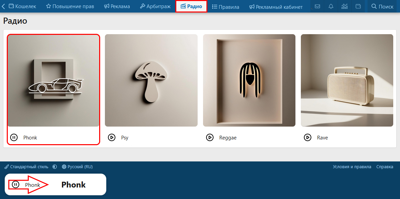The width and height of the screenshot is (400, 199).
Task: Open the Арбитраж section
Action: click(155, 6)
